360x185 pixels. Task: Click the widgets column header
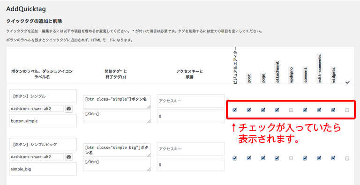334,75
